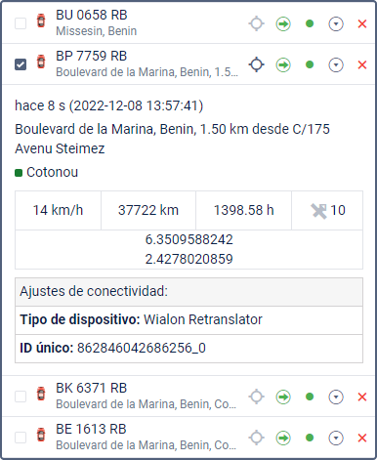The height and width of the screenshot is (460, 377).
Task: Click the satellite count icon showing 10
Action: tap(318, 211)
